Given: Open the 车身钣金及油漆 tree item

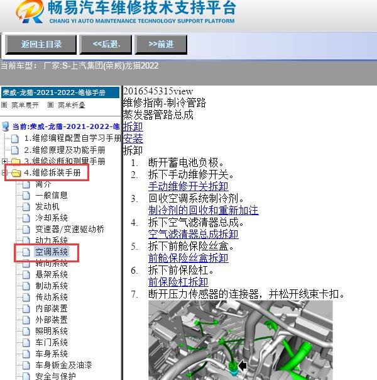Looking at the screenshot, I should pos(63,366).
